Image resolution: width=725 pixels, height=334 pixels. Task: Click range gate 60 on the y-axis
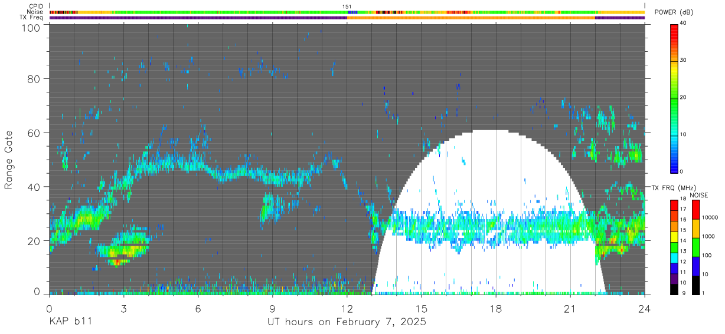[34, 133]
